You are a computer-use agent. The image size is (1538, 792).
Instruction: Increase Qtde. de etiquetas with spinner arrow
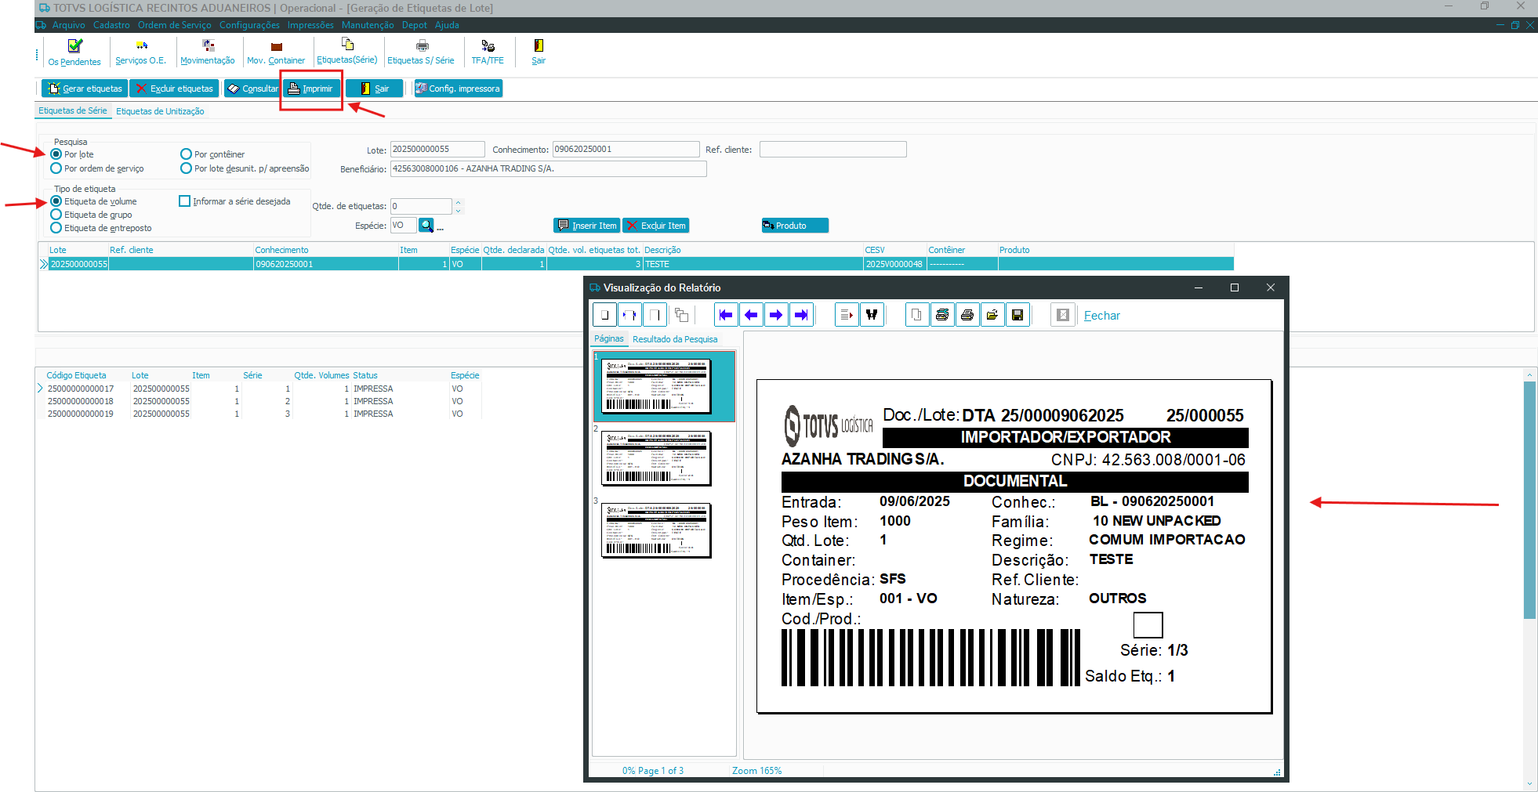pos(459,202)
